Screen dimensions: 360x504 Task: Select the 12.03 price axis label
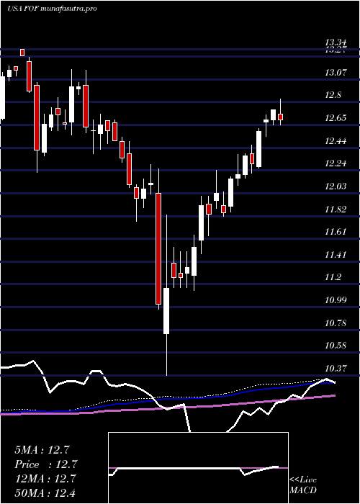336,186
